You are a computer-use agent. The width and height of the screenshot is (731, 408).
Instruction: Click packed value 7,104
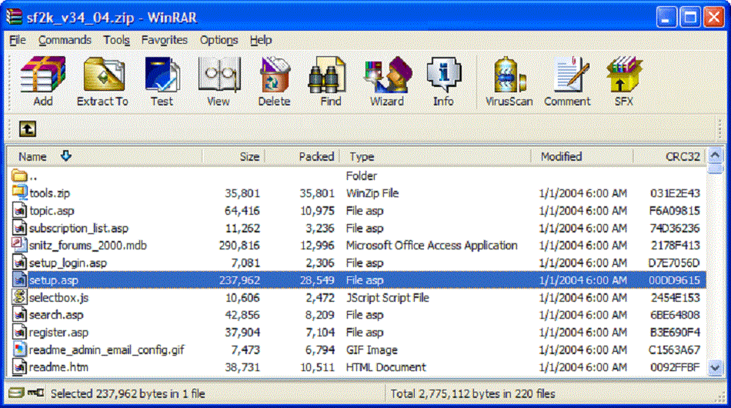[x=320, y=333]
